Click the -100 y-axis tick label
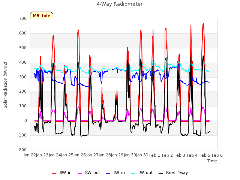Image resolution: width=240 pixels, height=180 pixels. (22, 135)
